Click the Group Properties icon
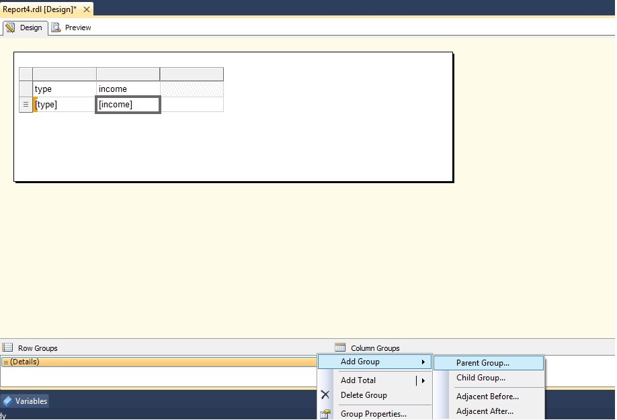The width and height of the screenshot is (617, 420). [x=325, y=413]
